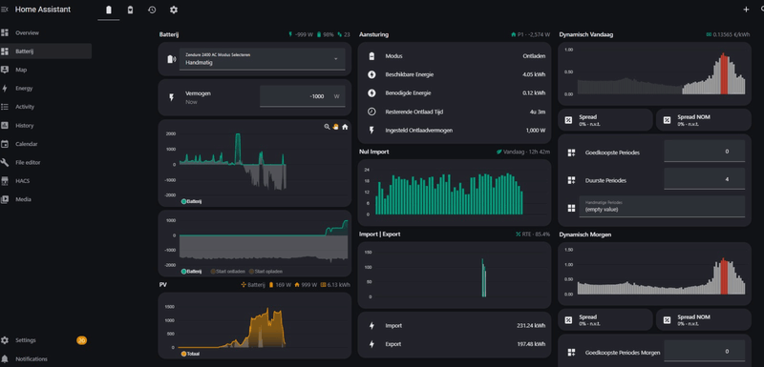
Task: Switch to the history clock tab
Action: [x=152, y=10]
